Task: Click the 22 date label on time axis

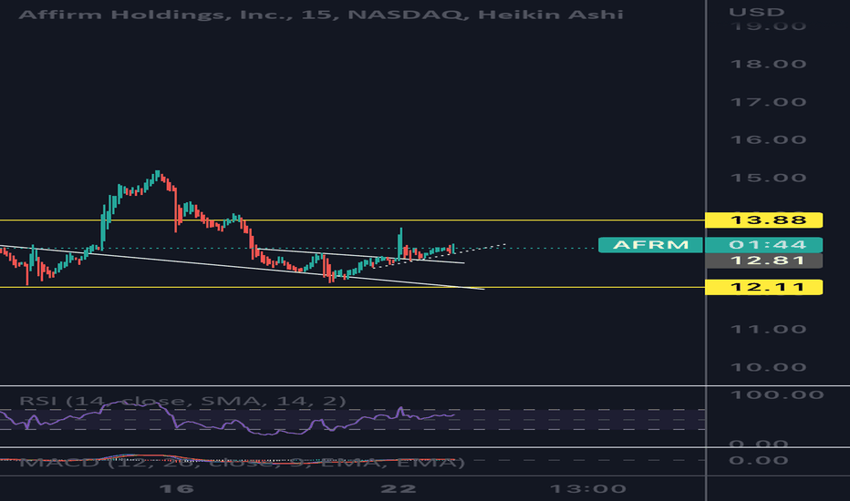Action: [x=399, y=489]
